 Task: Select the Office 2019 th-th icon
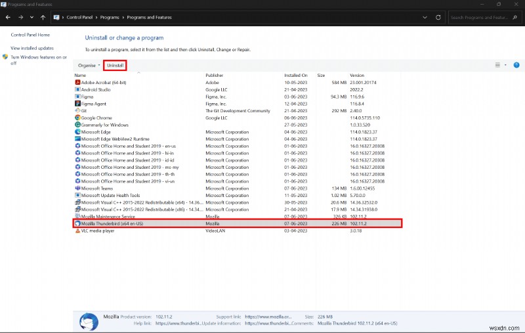(77, 174)
